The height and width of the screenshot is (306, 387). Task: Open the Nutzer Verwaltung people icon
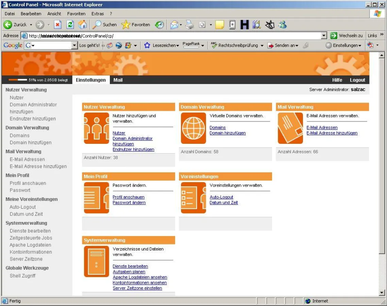tap(96, 128)
